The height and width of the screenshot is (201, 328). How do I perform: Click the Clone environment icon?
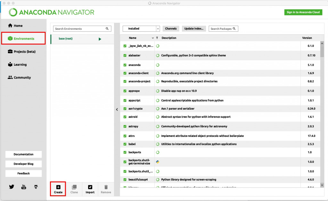pos(74,187)
